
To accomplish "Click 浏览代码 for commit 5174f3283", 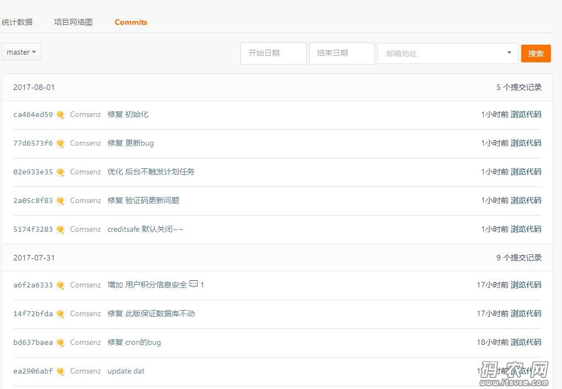I will tap(526, 229).
